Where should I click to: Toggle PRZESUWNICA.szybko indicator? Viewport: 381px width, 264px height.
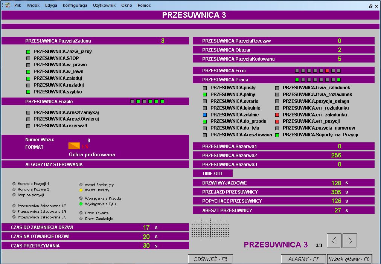(28, 92)
